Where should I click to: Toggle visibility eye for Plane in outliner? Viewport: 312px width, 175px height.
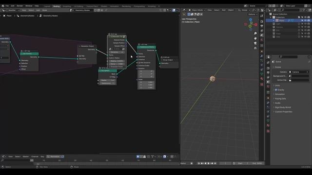pos(306,20)
